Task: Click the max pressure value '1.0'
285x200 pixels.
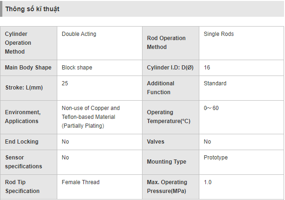Action: tap(208, 182)
